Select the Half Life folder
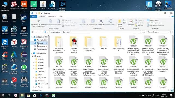This screenshot has height=98, width=175. [x=103, y=43]
